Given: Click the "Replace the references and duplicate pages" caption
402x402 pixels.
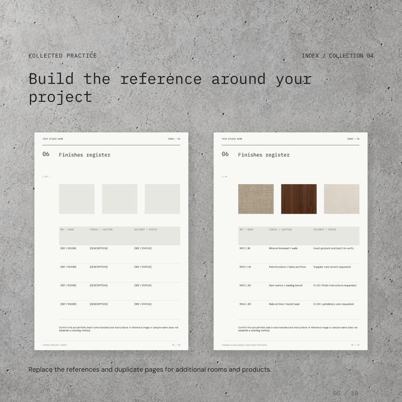Looking at the screenshot, I should (150, 370).
